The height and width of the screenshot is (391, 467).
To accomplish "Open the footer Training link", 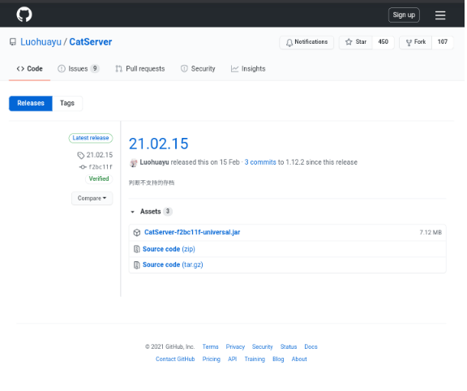I will coord(255,359).
